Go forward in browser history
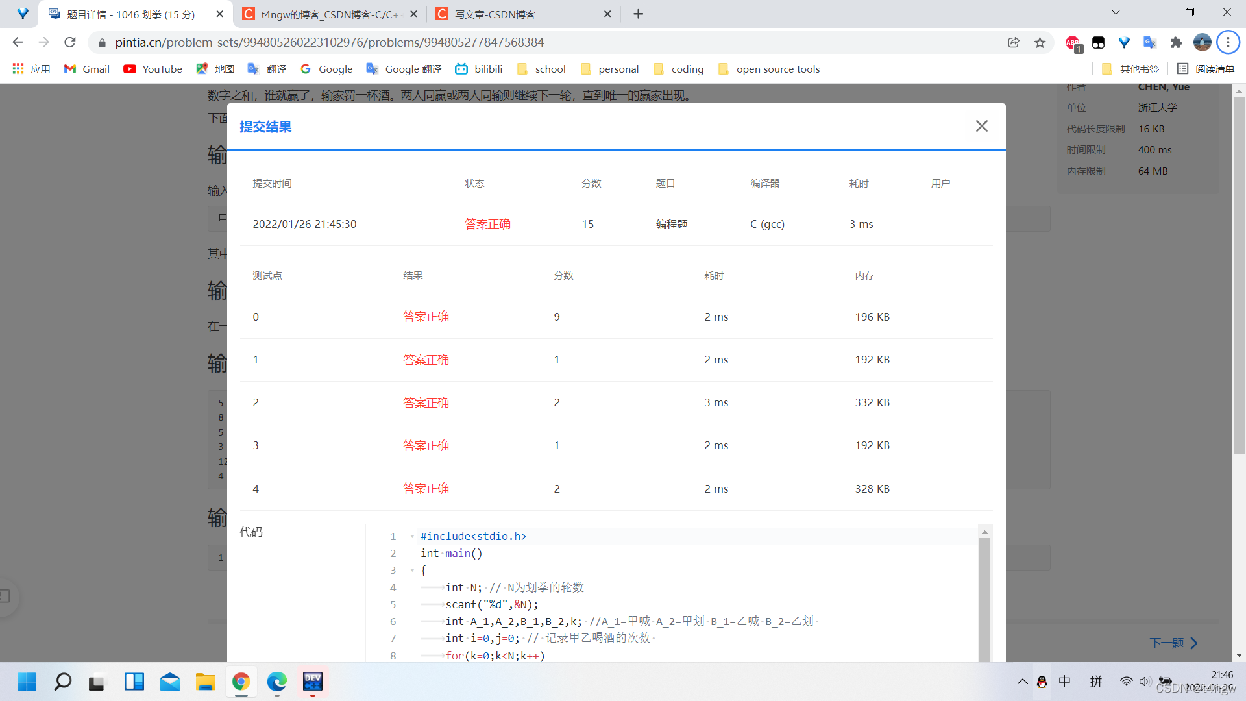This screenshot has width=1246, height=701. click(x=43, y=42)
